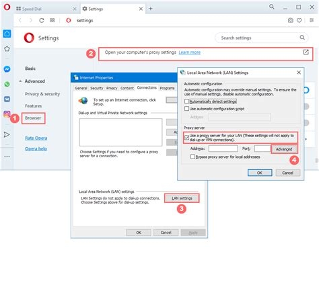The width and height of the screenshot is (319, 297).
Task: Enable Automatically detect settings checkbox
Action: [186, 101]
